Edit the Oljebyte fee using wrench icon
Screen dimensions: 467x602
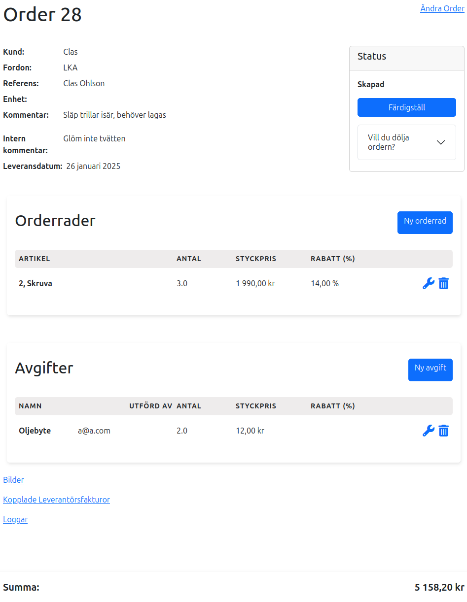[x=428, y=431]
